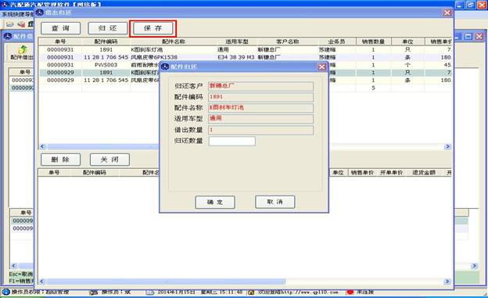Click the 配件名称 field in the dialog

tap(260, 108)
